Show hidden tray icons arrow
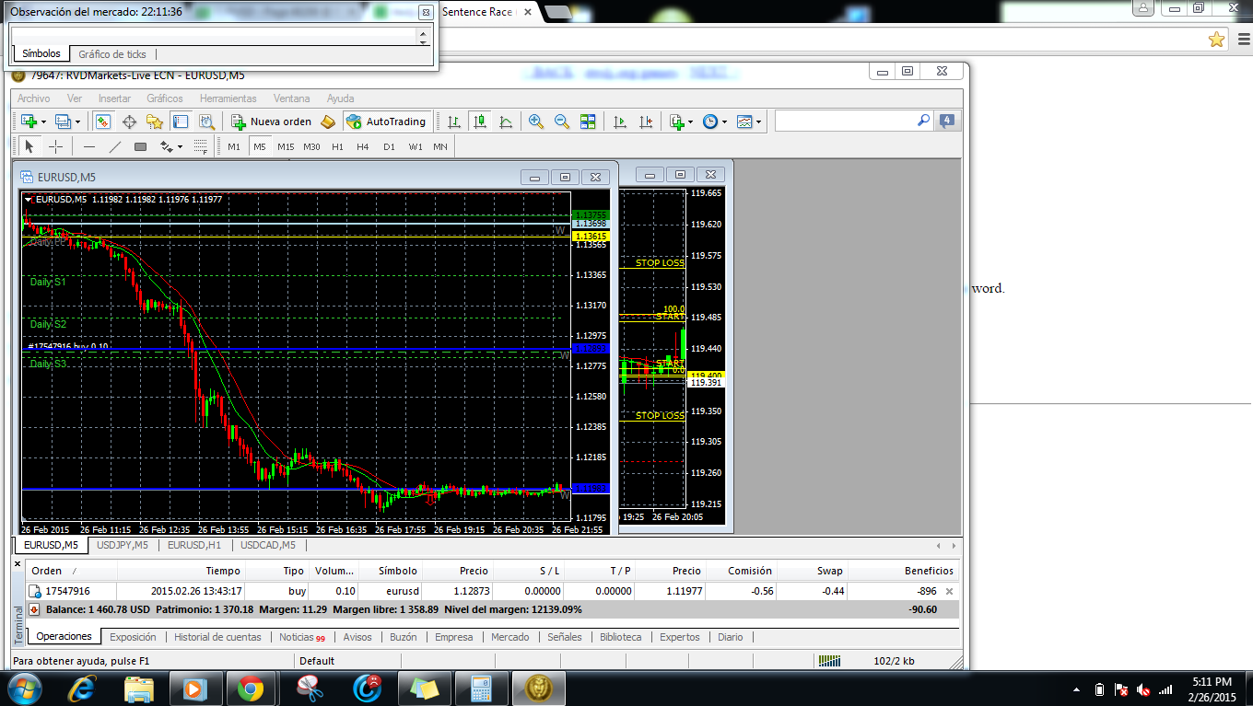The height and width of the screenshot is (706, 1253). click(x=1076, y=689)
